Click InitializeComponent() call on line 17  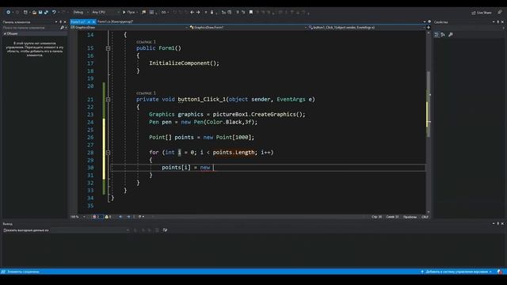[x=184, y=63]
